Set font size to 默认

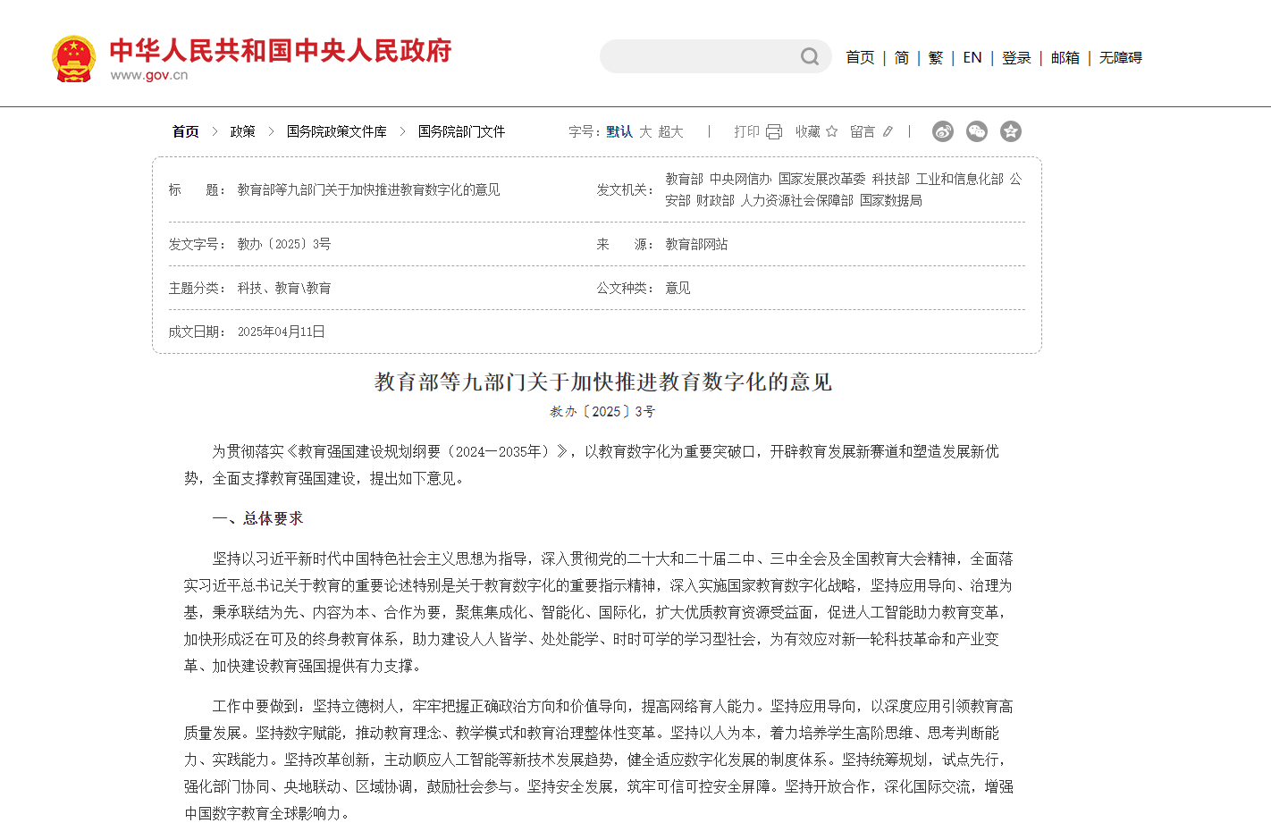point(619,131)
